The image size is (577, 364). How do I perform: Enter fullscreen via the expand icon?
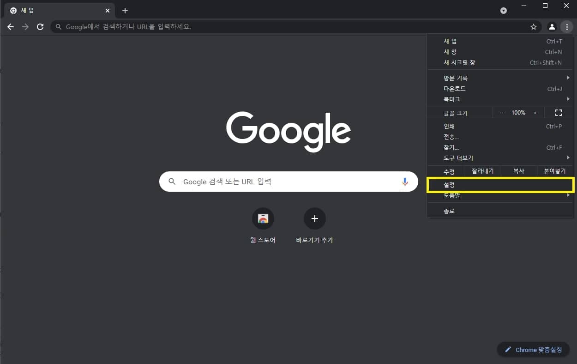coord(558,112)
